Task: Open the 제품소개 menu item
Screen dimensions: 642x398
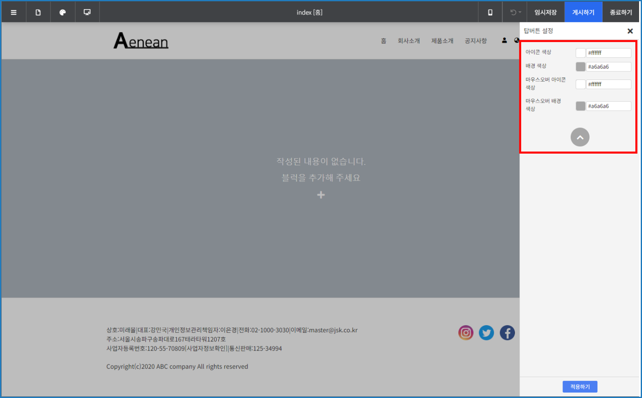Action: [442, 41]
